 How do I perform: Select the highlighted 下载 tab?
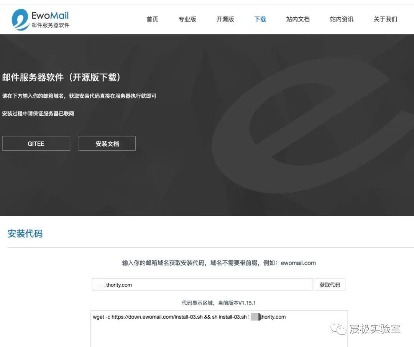(260, 19)
